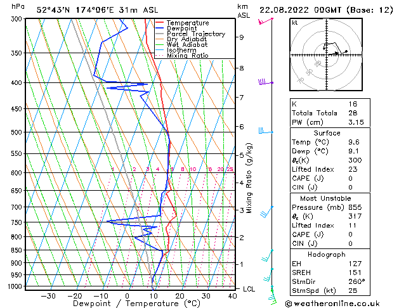The height and width of the screenshot is (308, 399).
Task: Open the weatheronline.co.uk copyright credit
Action: 332,304
